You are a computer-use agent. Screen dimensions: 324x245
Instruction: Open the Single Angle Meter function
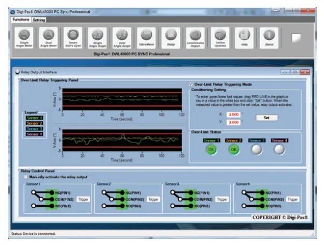24,38
